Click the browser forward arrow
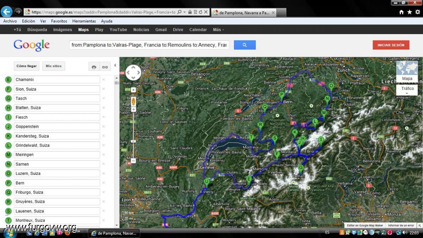 coord(18,12)
